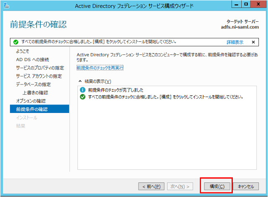Image resolution: width=268 pixels, height=197 pixels.
Task: Click the キャンセル button
Action: [x=246, y=187]
